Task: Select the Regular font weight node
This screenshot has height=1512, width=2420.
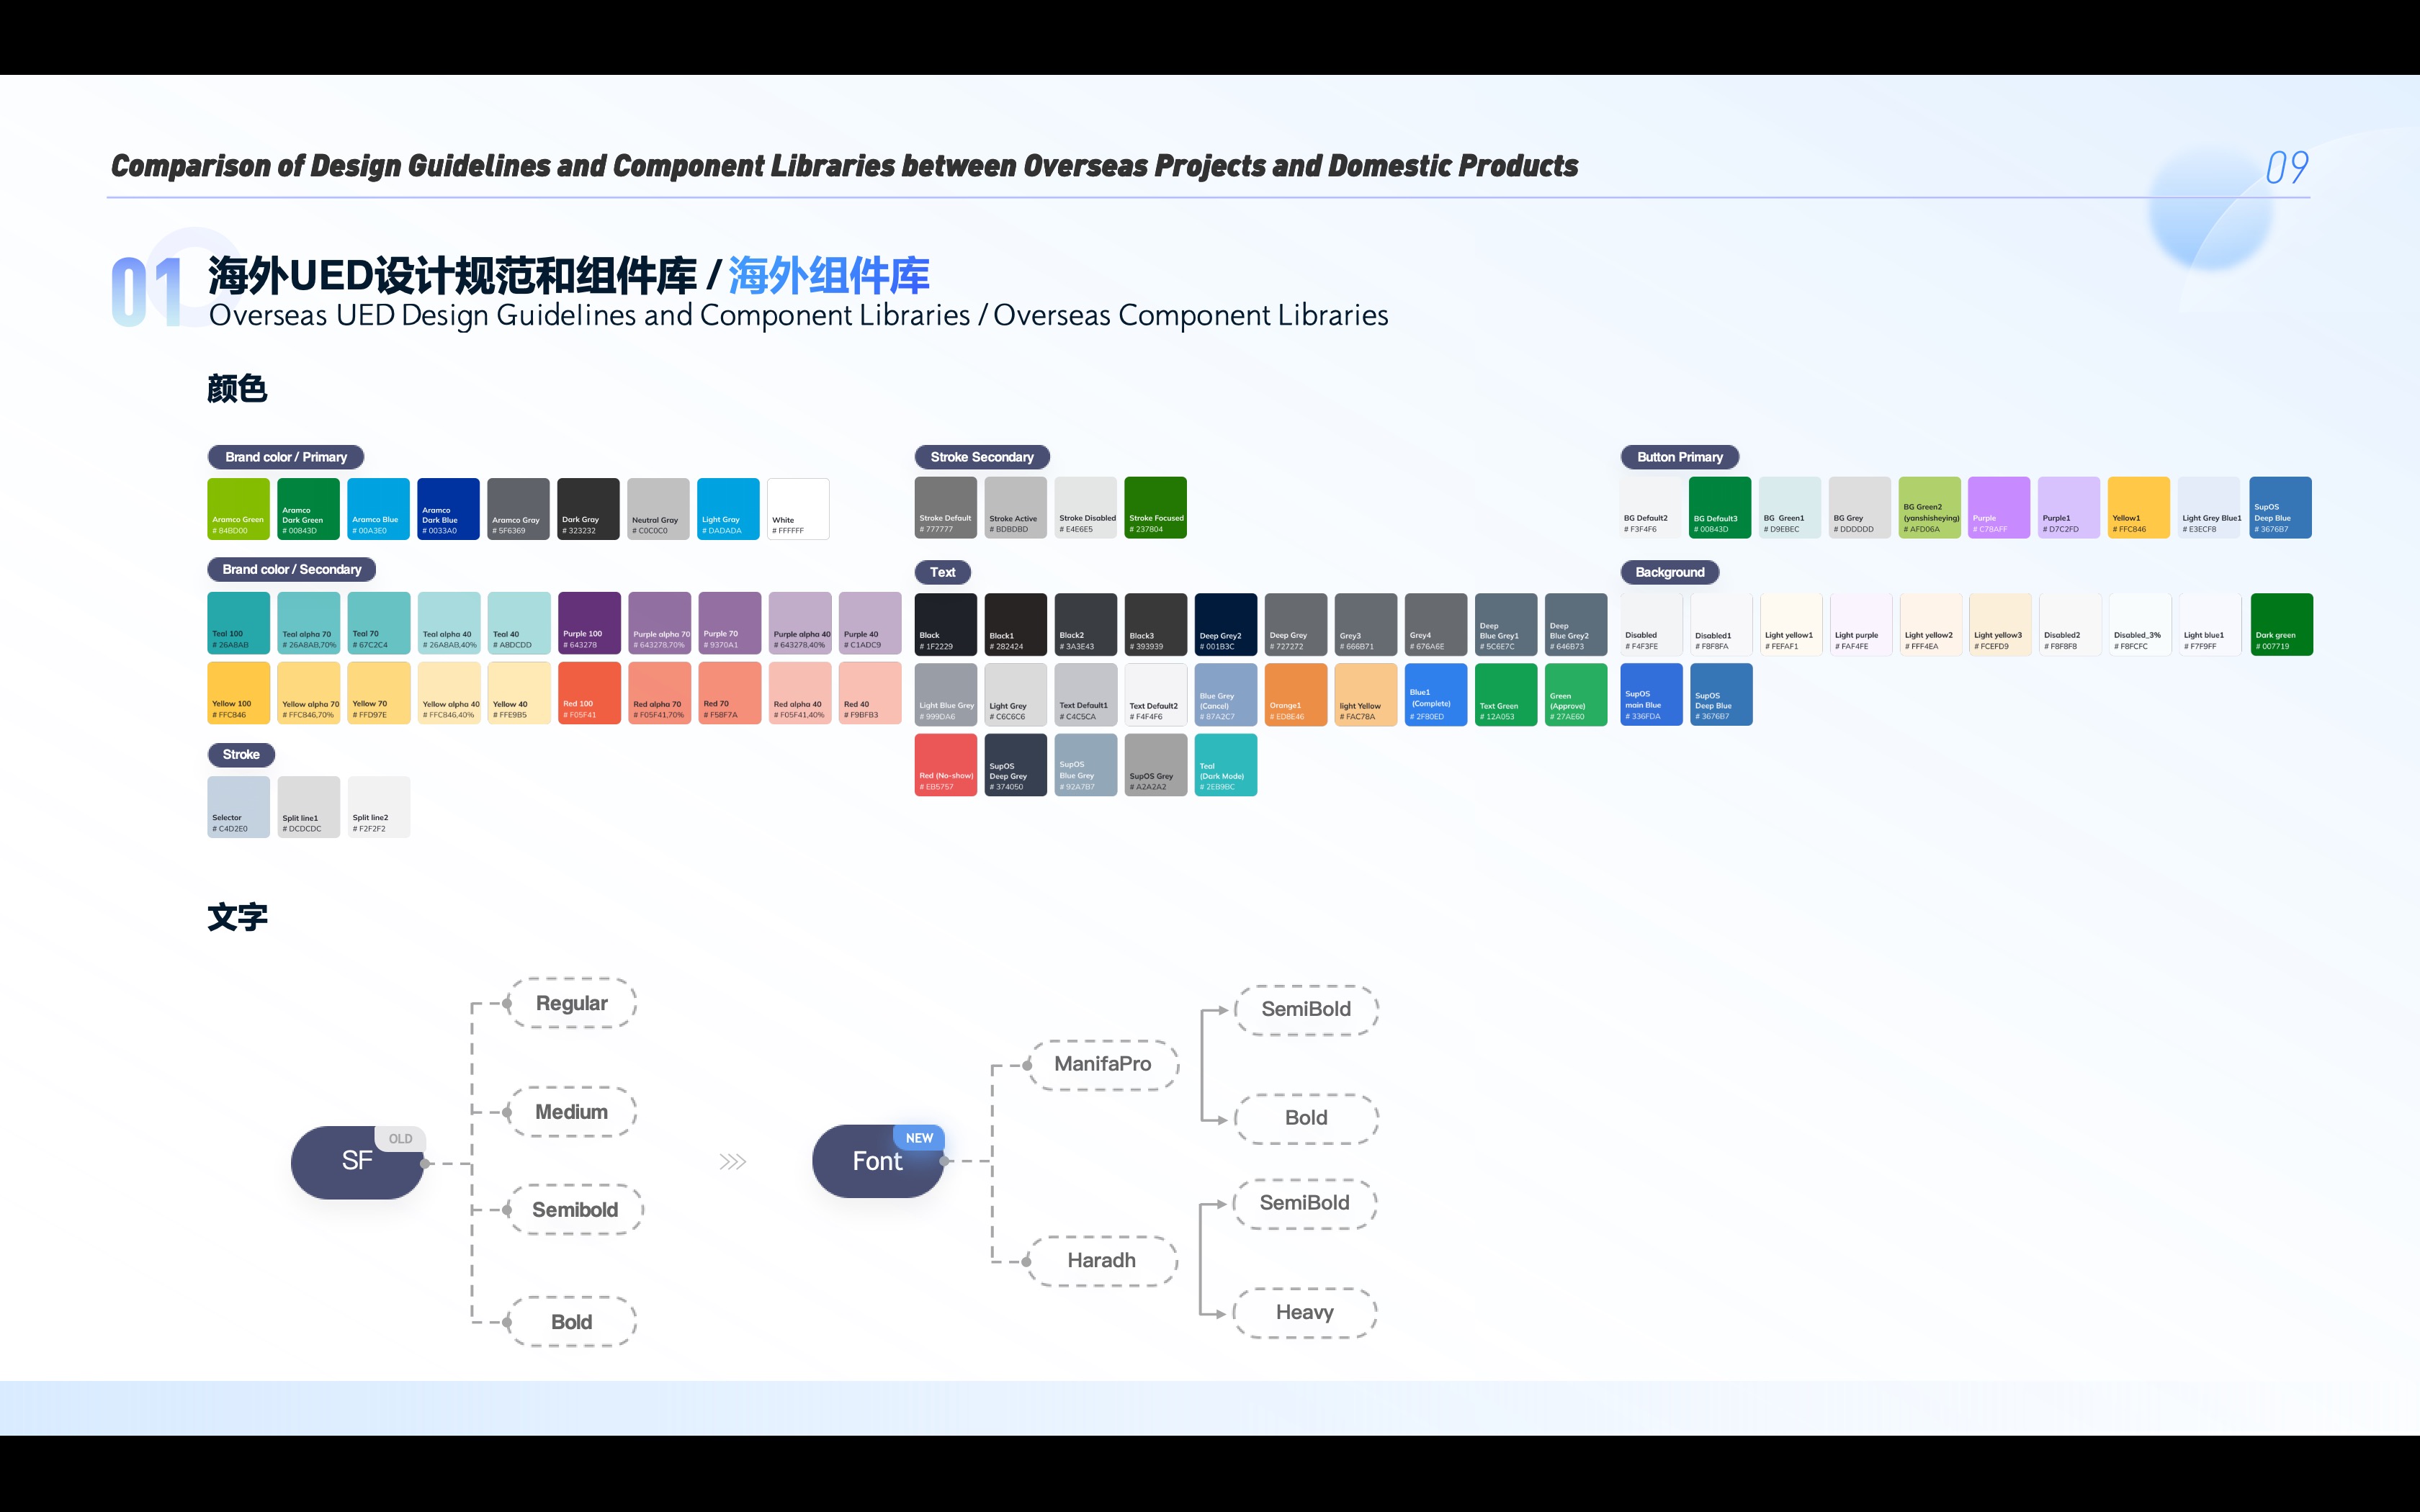Action: pos(572,1003)
